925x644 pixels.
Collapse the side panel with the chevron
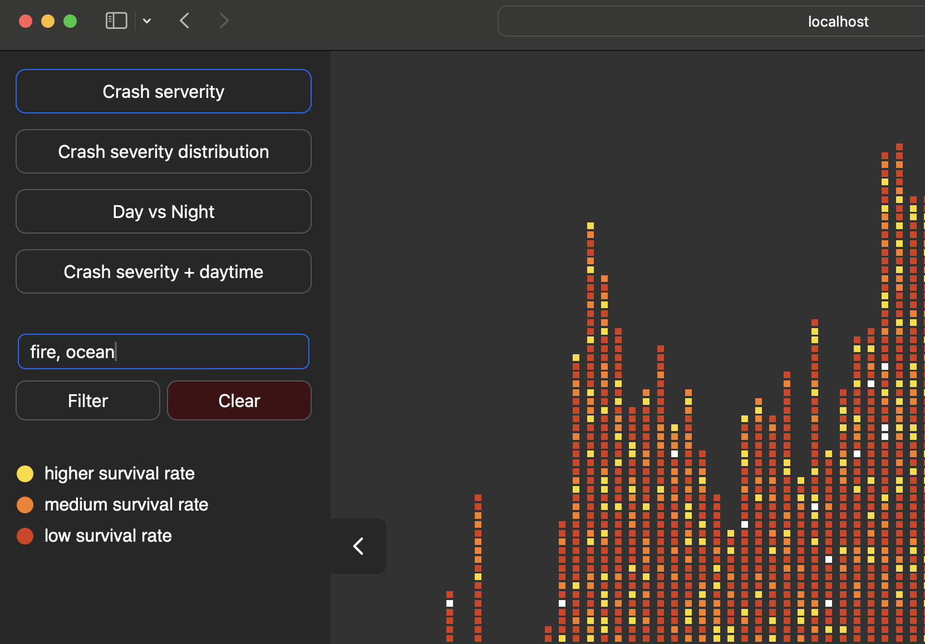coord(358,546)
